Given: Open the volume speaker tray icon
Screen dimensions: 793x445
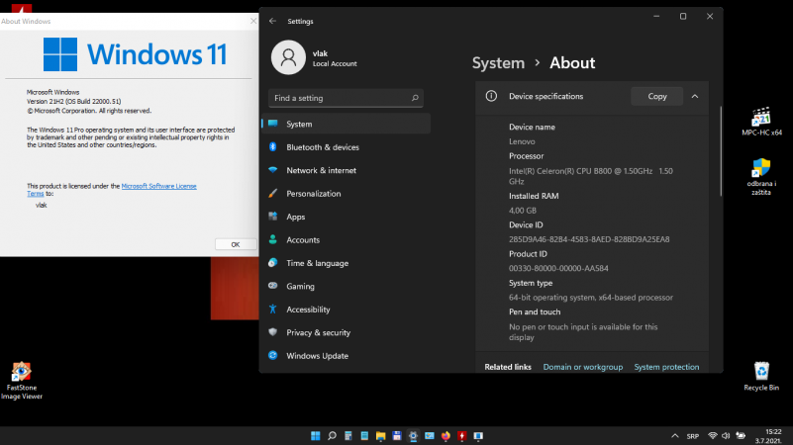Looking at the screenshot, I should 727,436.
